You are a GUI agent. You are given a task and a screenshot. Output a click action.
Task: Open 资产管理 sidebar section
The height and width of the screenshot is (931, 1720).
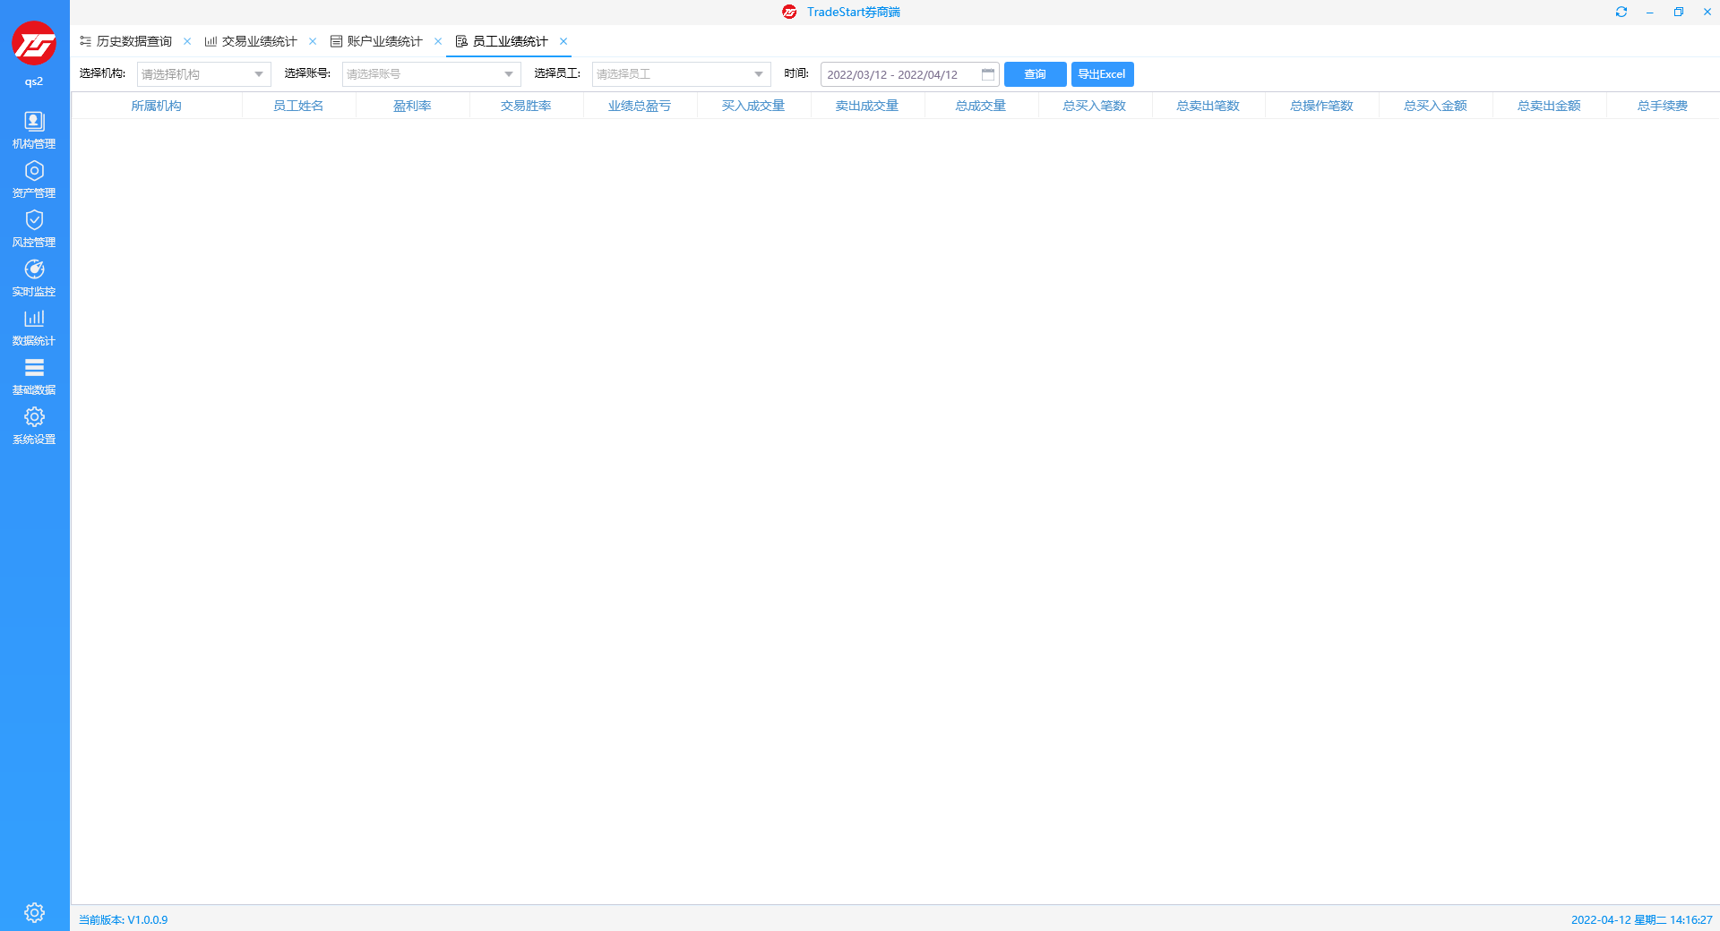[x=34, y=178]
